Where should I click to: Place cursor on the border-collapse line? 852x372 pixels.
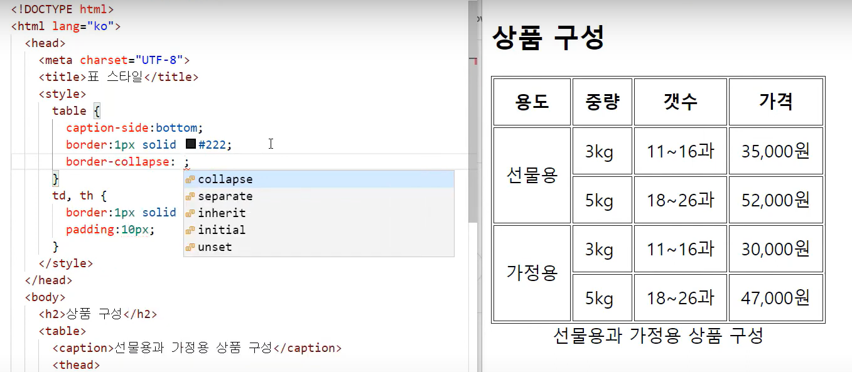127,162
